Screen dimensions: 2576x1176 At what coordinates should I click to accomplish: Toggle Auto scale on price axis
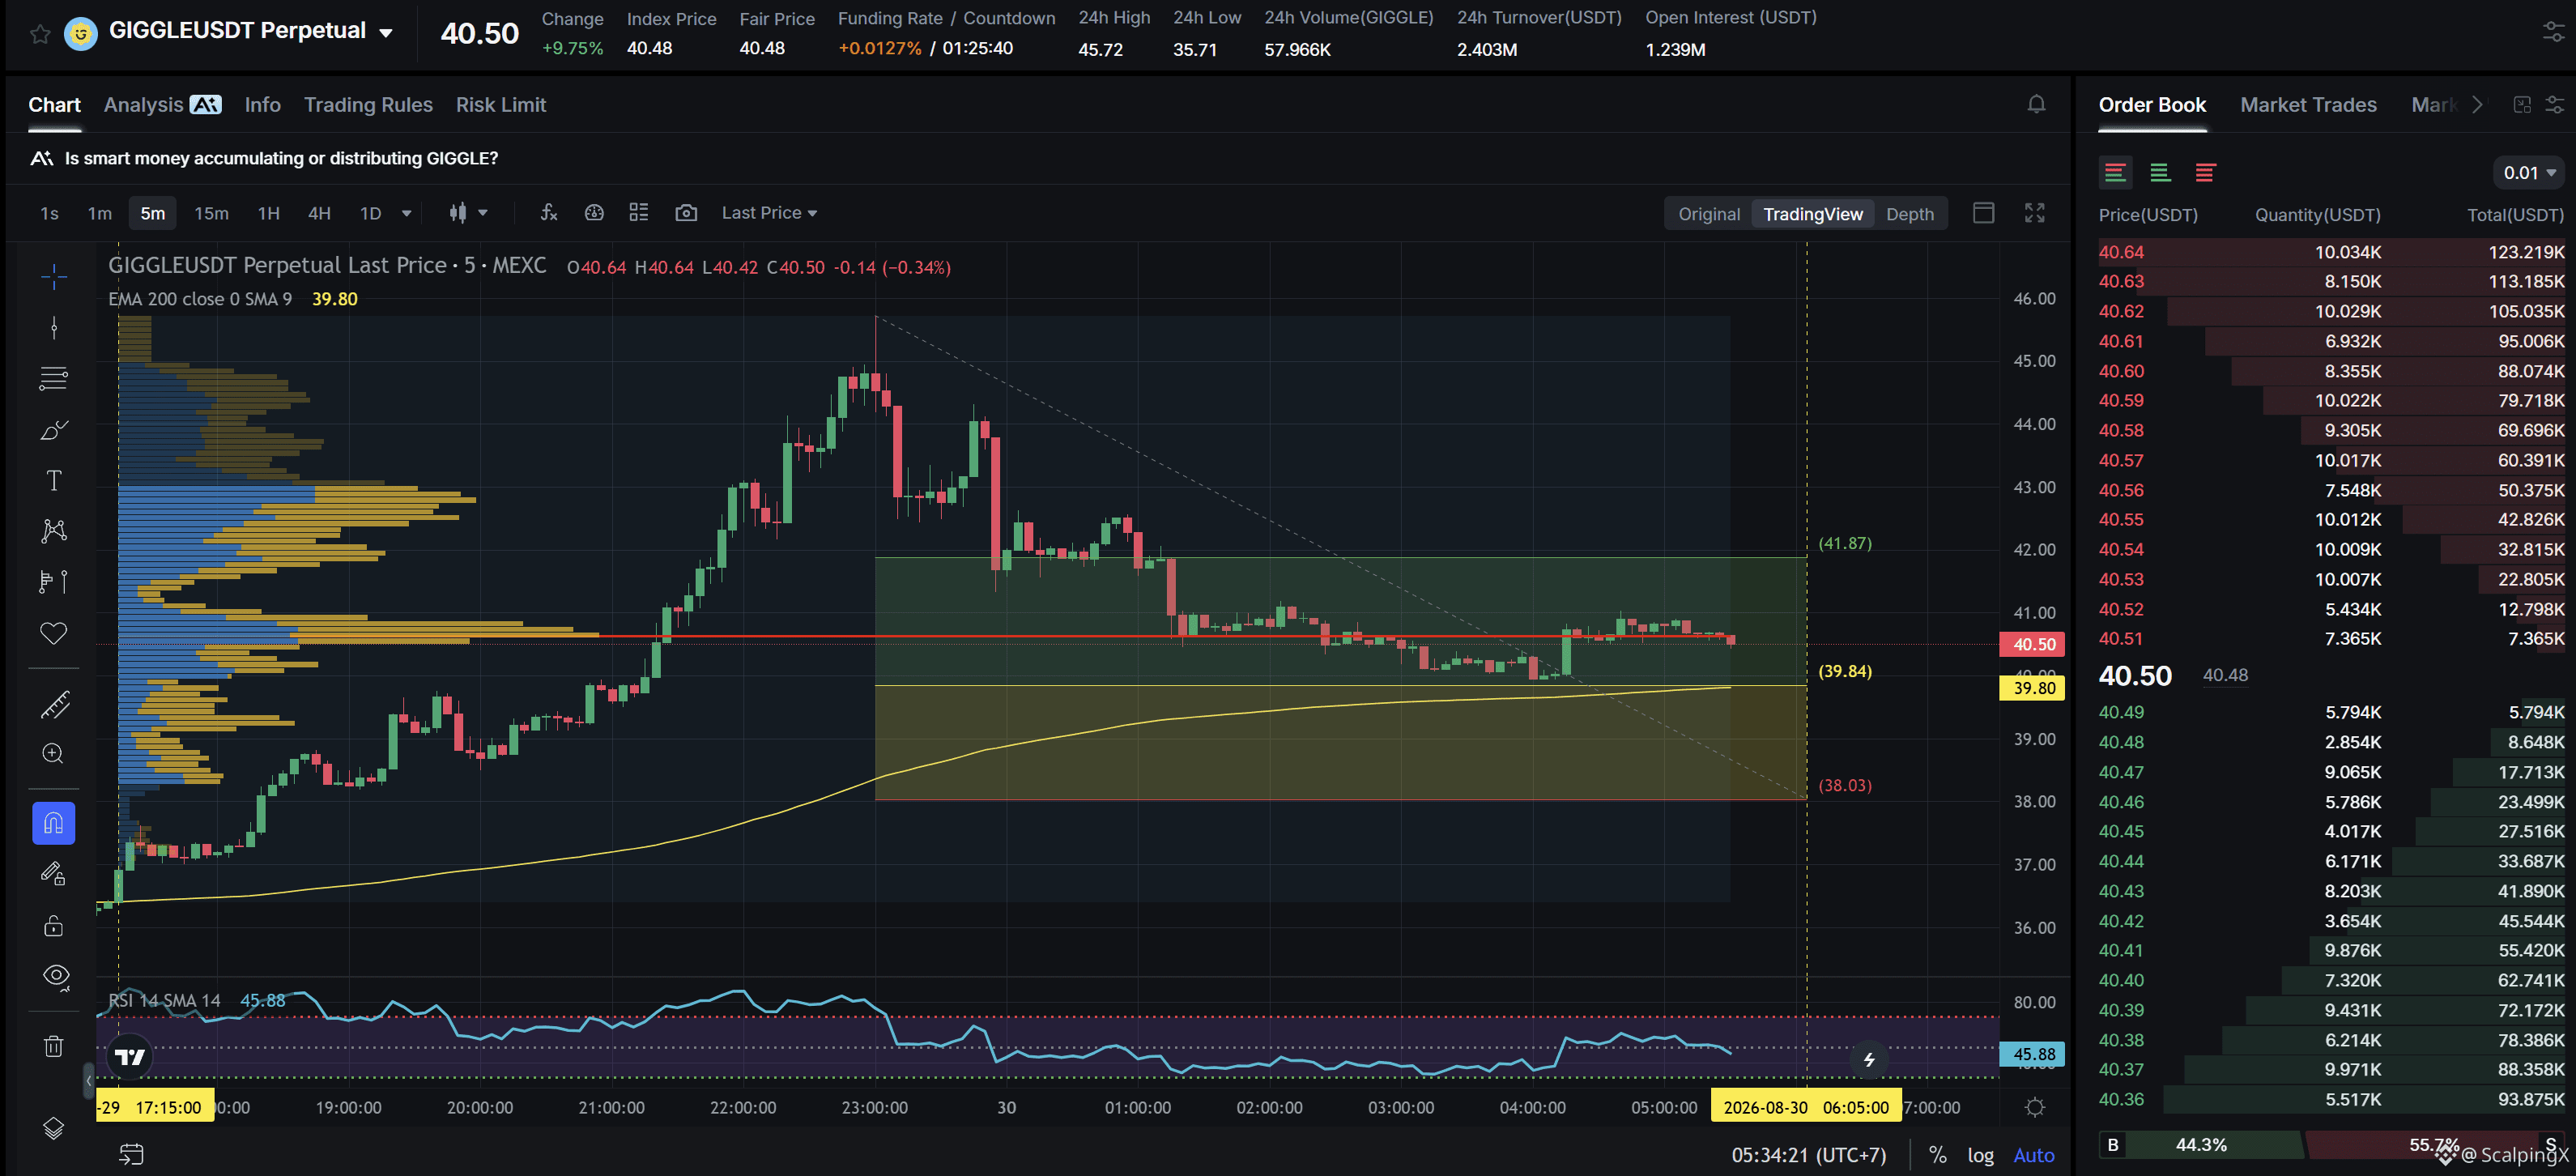(x=2033, y=1155)
